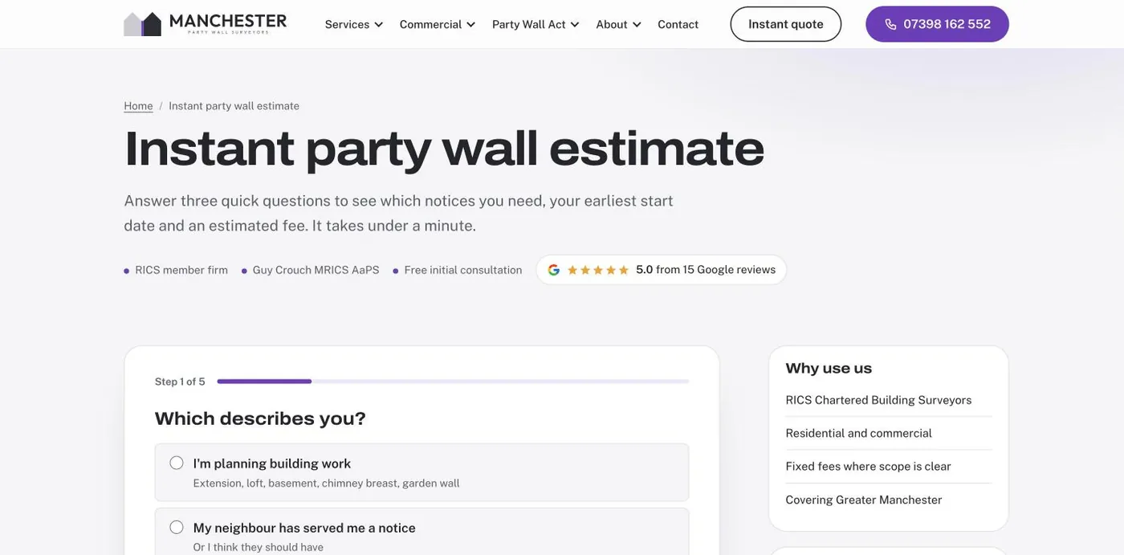Expand the Services dropdown chevron
This screenshot has width=1124, height=555.
point(379,25)
